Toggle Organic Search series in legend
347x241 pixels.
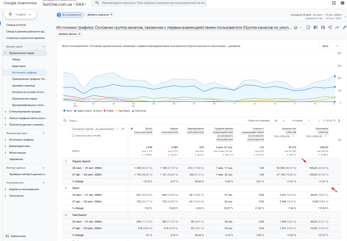click(83, 111)
